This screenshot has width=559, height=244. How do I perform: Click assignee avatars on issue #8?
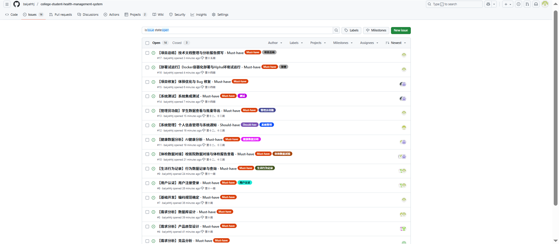tap(402, 185)
